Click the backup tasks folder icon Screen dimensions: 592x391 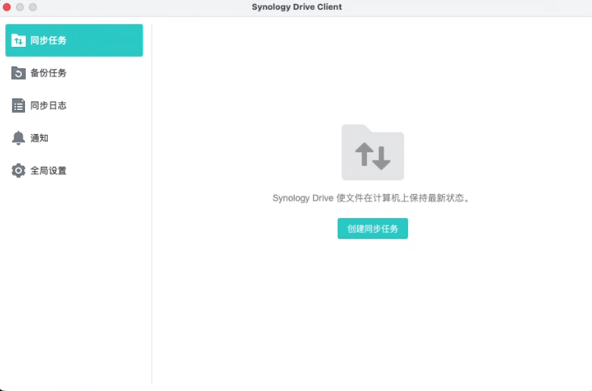pos(18,73)
